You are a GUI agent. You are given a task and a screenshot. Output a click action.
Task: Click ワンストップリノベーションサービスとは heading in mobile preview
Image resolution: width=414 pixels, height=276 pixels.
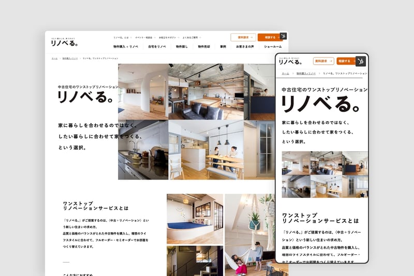tap(320, 218)
